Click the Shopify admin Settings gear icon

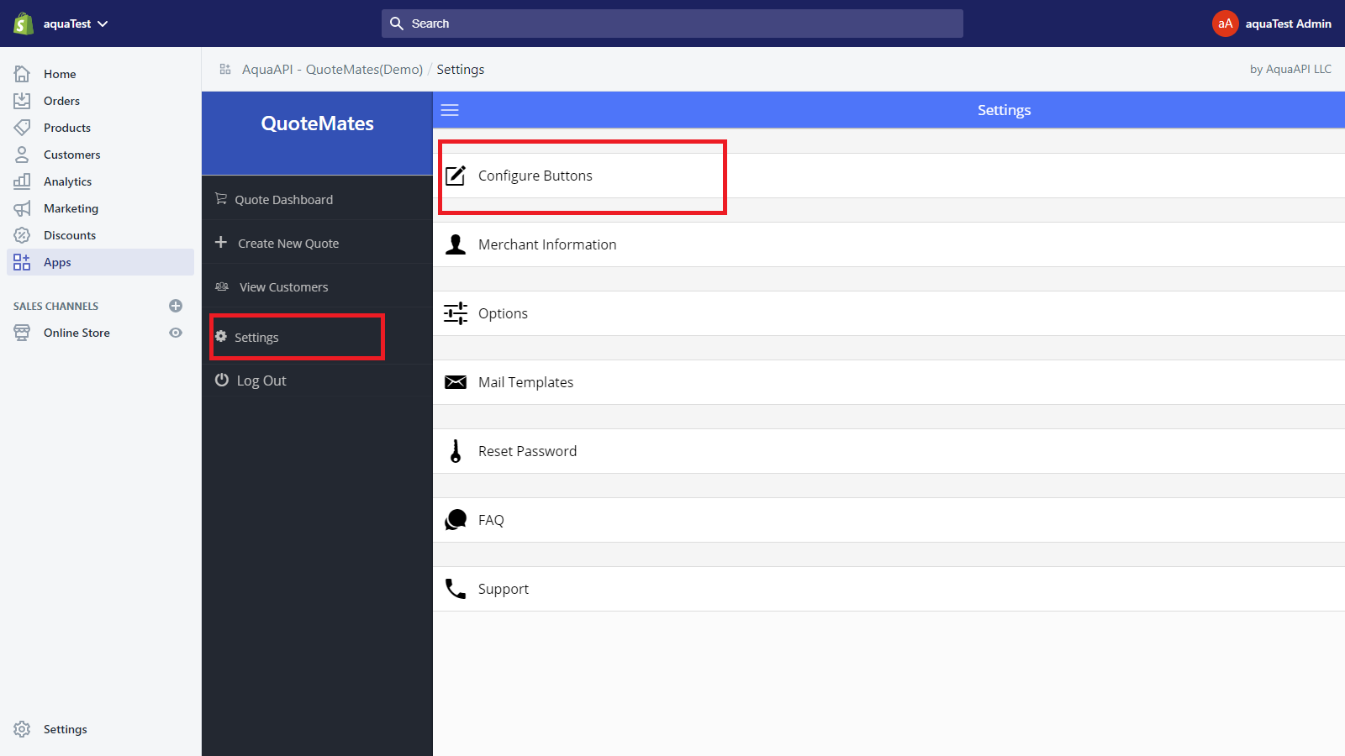22,729
